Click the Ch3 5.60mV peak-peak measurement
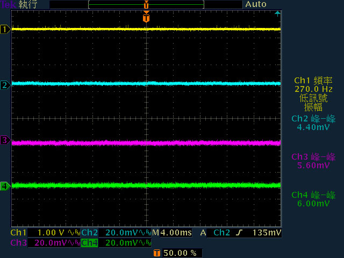Image resolution: width=344 pixels, height=258 pixels. click(x=313, y=161)
